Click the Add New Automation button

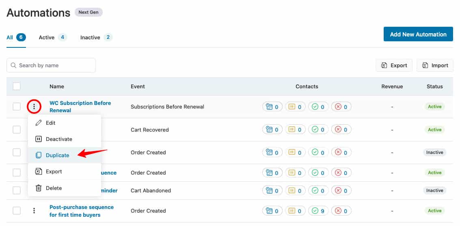pos(418,34)
